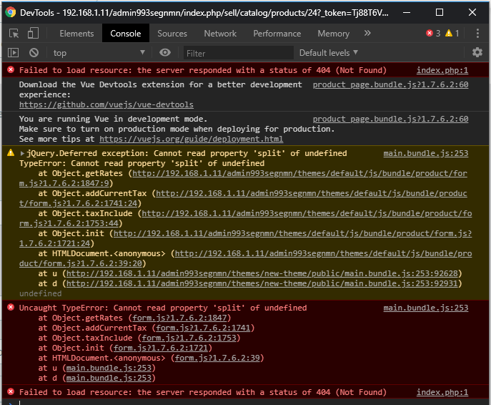Click the console Filter input field
This screenshot has width=491, height=405.
click(238, 53)
